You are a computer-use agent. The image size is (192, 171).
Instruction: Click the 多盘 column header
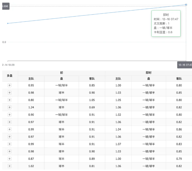point(10,76)
